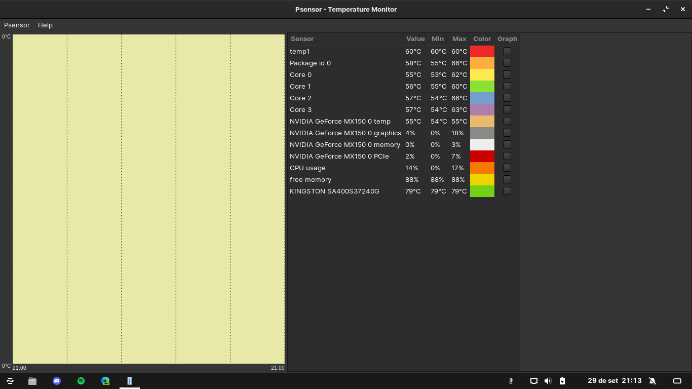Image resolution: width=692 pixels, height=389 pixels.
Task: Open the Help menu
Action: point(45,25)
